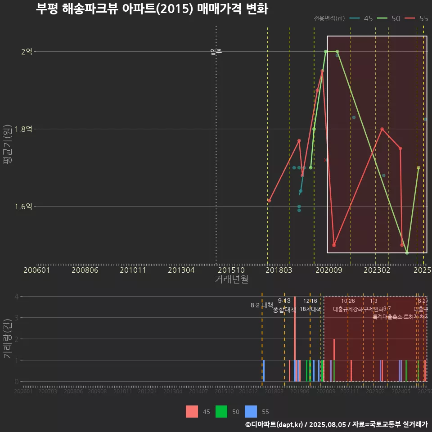Click 201612 tick label on volume chart
Screen dimensions: 432x432
click(x=248, y=391)
